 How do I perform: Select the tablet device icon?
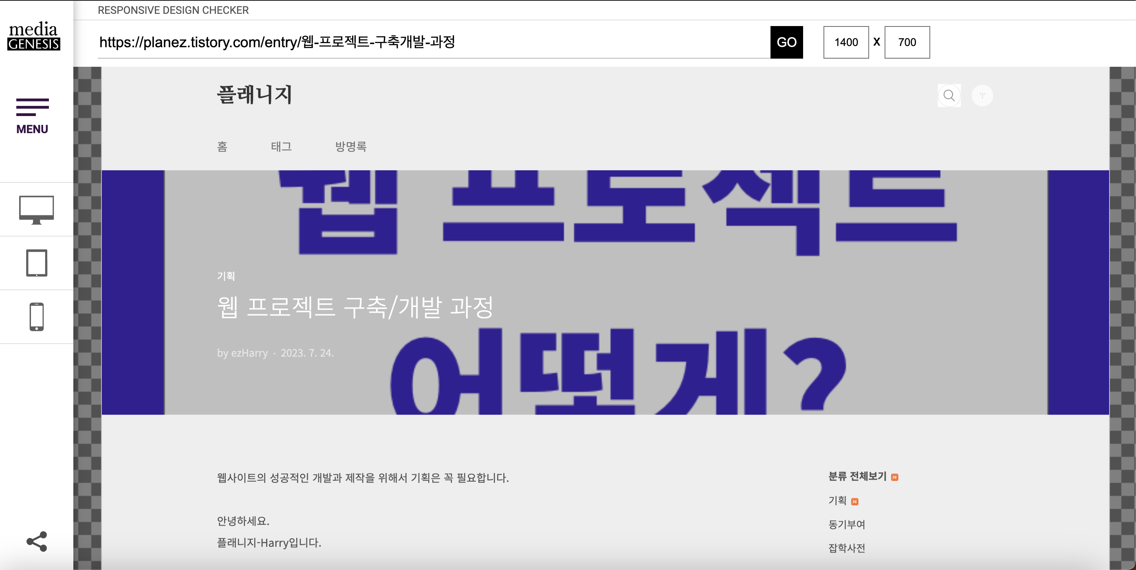[36, 263]
